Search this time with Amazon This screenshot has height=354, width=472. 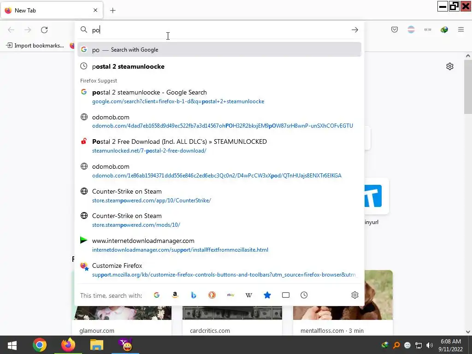point(175,295)
